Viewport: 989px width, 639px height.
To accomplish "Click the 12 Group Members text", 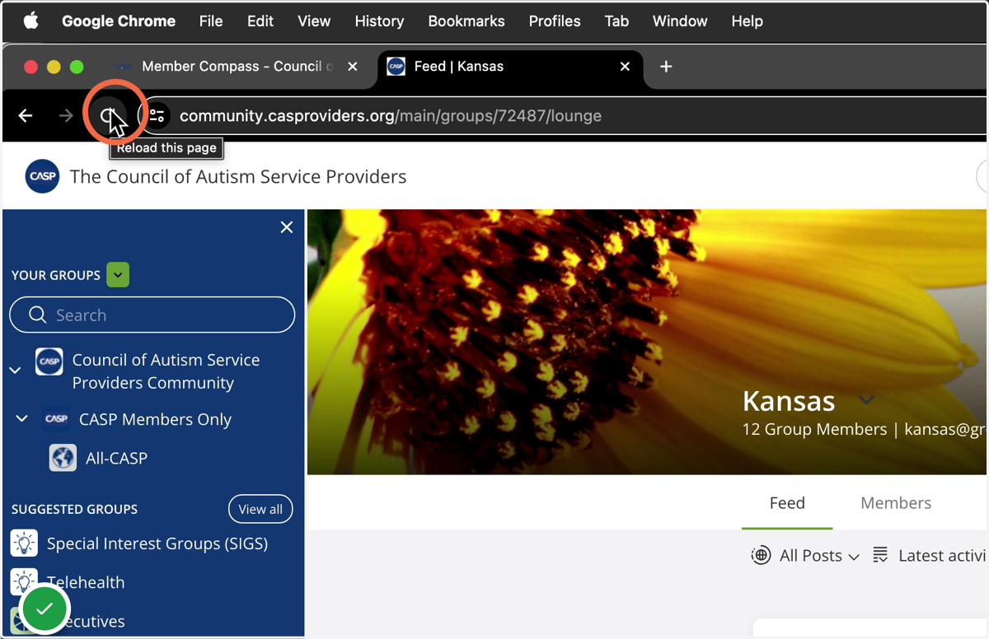I will click(814, 429).
